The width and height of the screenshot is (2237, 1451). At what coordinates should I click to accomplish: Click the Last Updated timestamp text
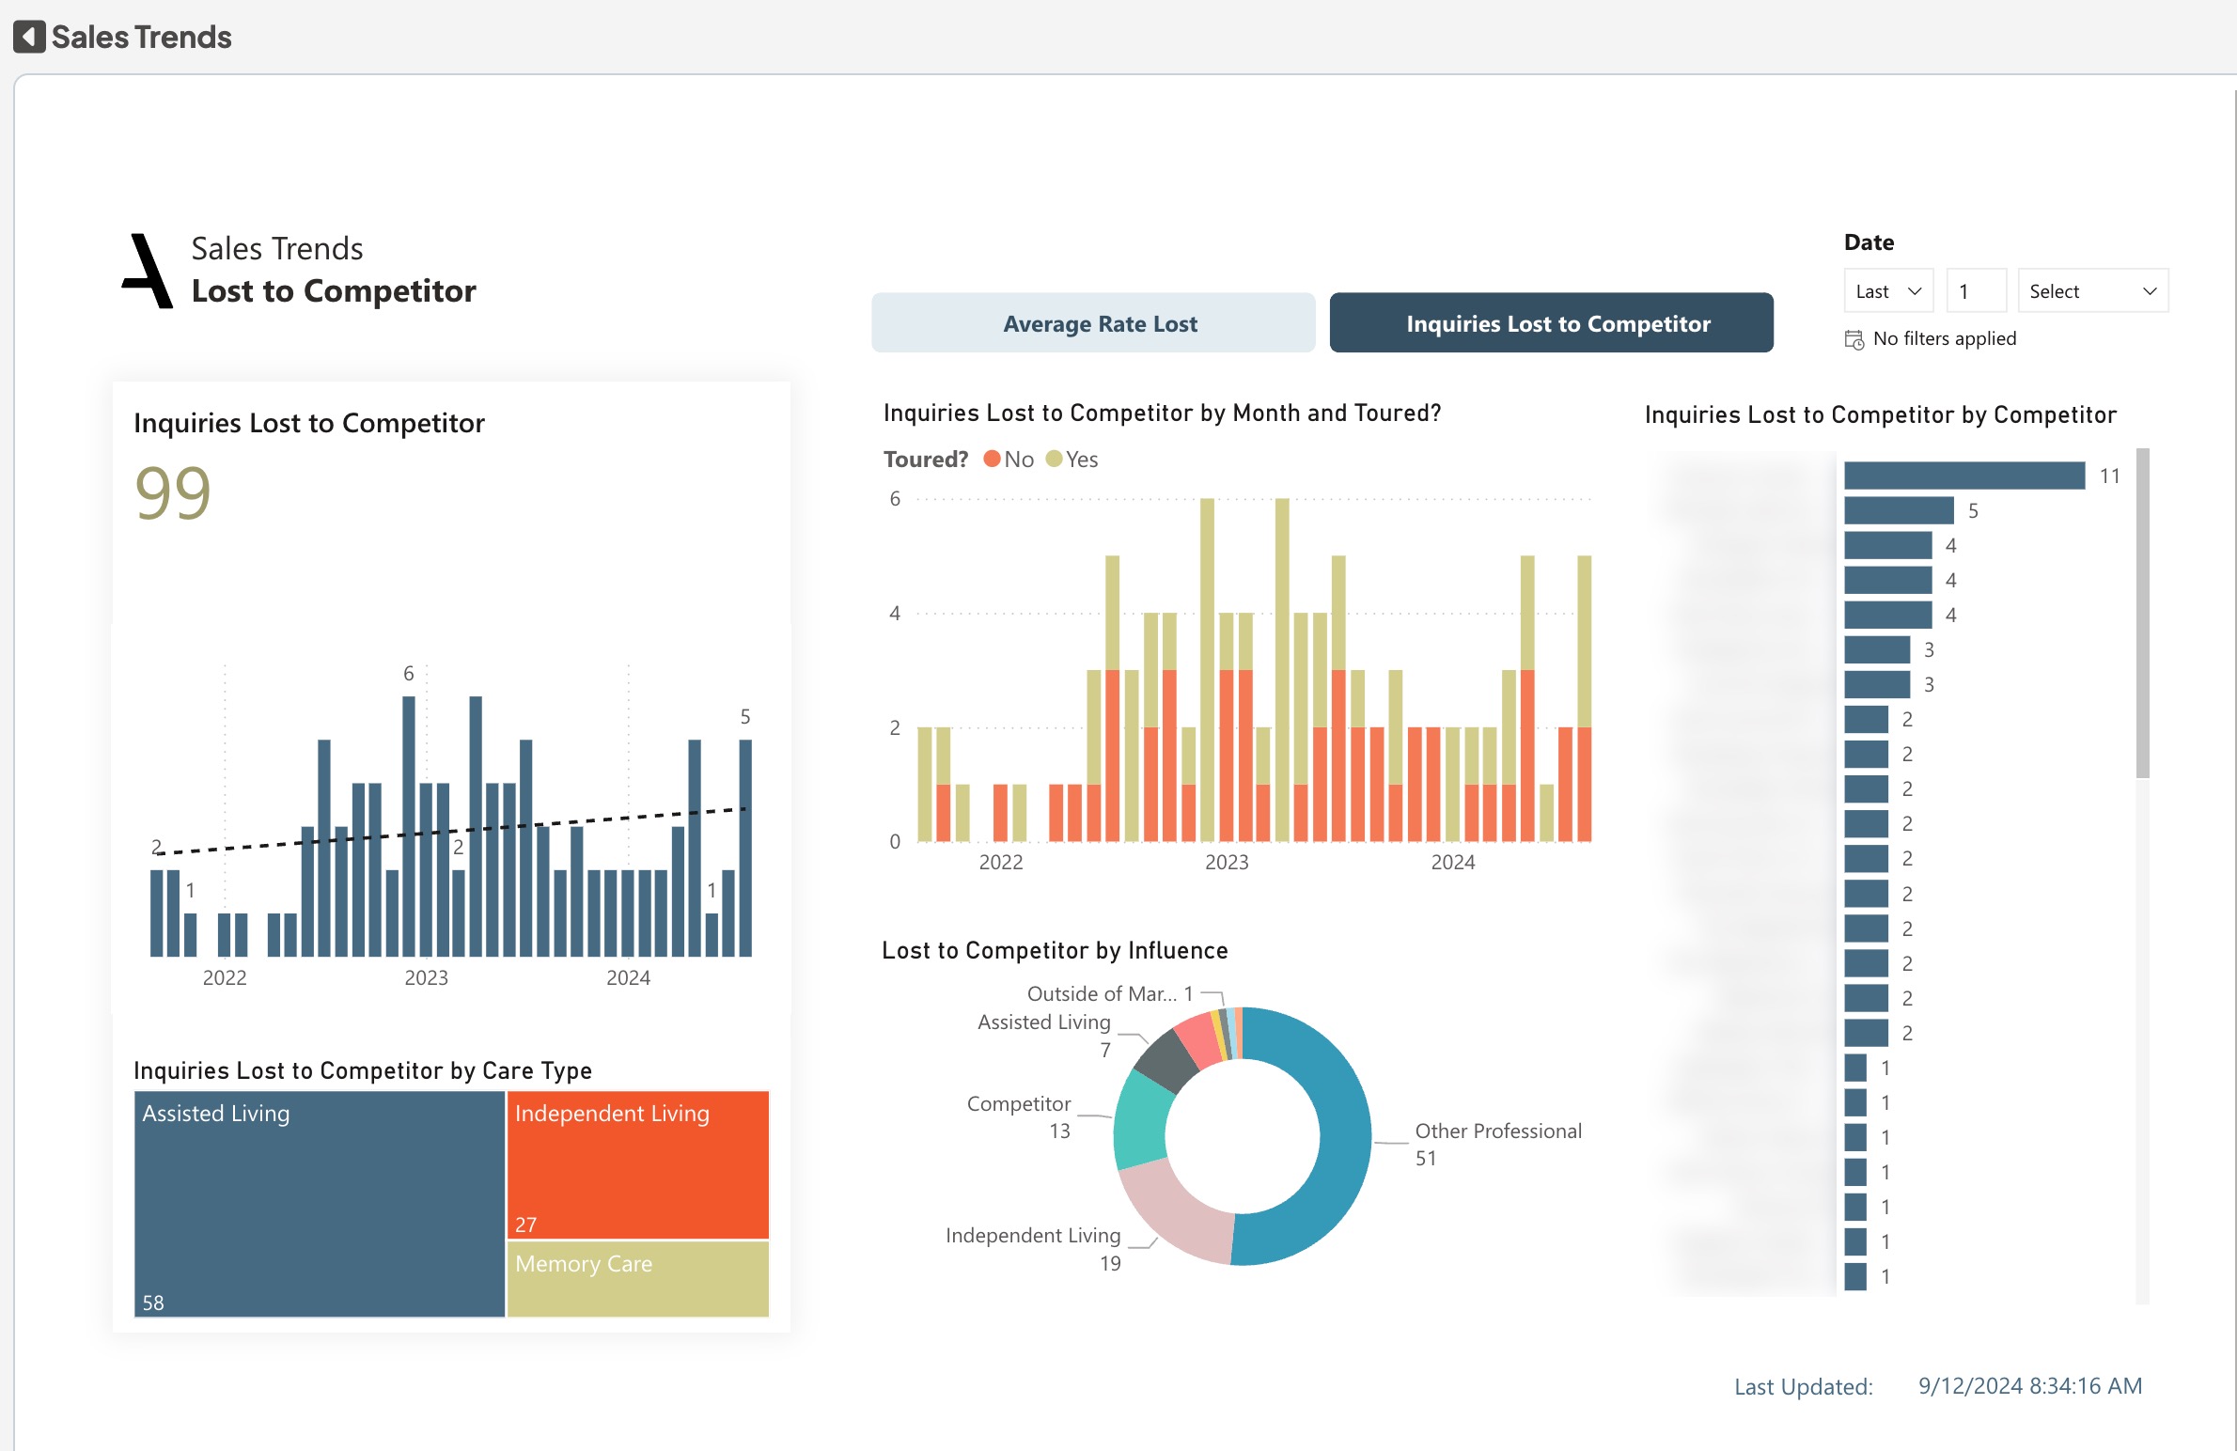(x=2029, y=1386)
